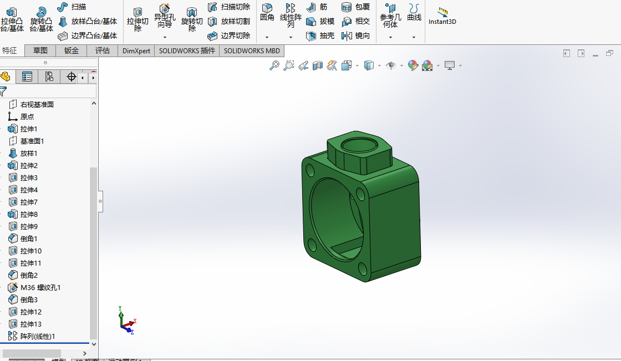Click the 筋 rib tool
Viewport: 621px width, 361px height.
coord(317,7)
